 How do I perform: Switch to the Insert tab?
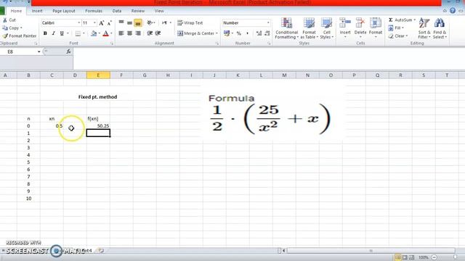pos(37,11)
